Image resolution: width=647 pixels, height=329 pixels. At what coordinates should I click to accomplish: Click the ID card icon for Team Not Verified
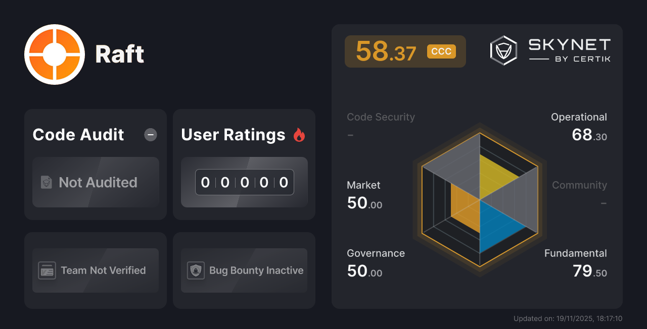[47, 270]
